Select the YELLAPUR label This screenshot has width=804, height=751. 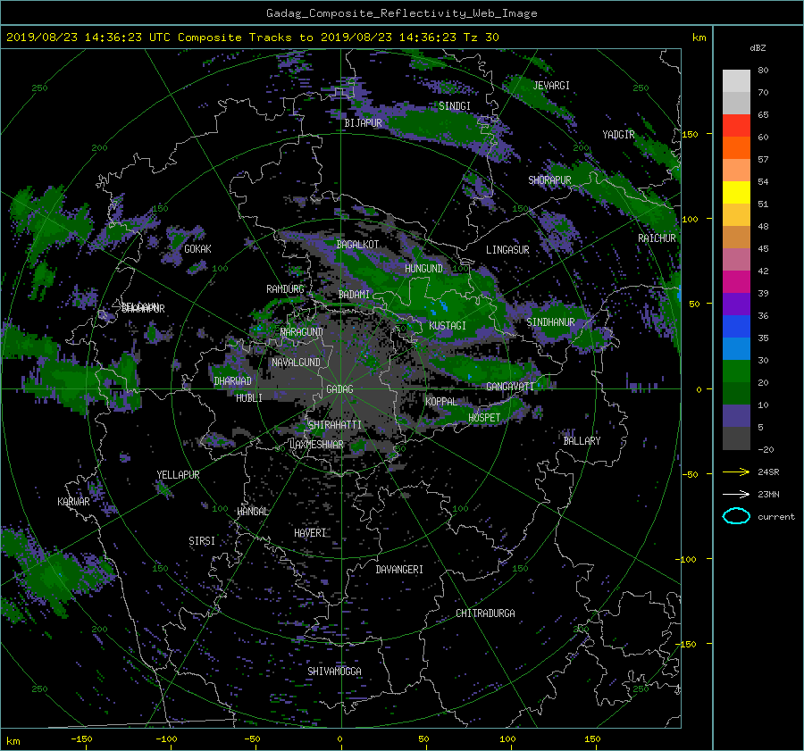click(178, 475)
